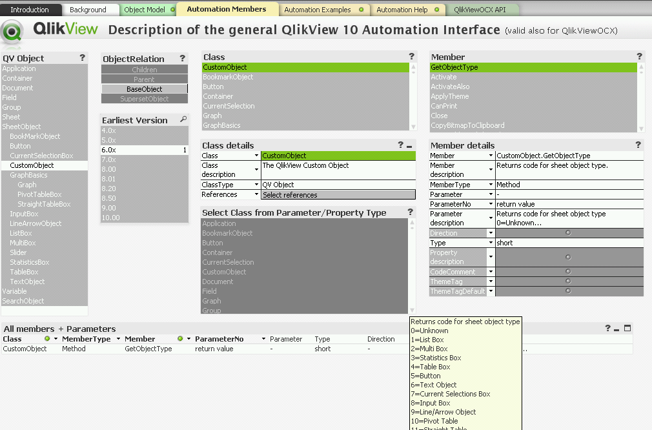Select Application in QV Object list
652x430 pixels.
point(45,68)
